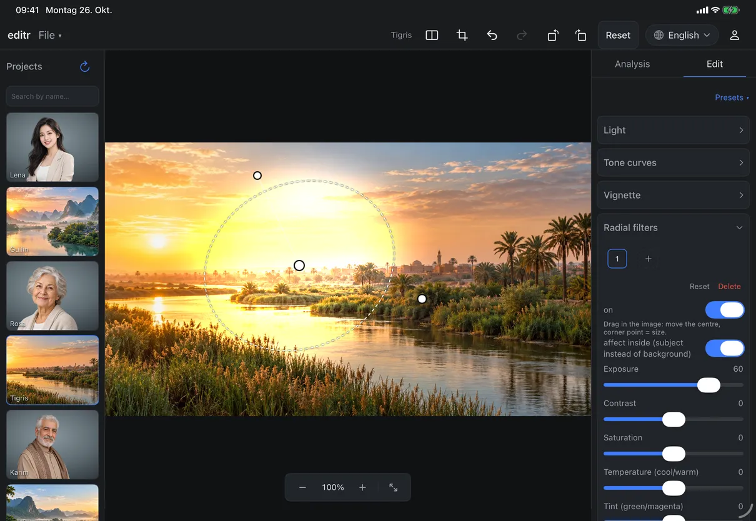Toggle the affect inside switch
Image resolution: width=756 pixels, height=521 pixels.
click(x=725, y=349)
